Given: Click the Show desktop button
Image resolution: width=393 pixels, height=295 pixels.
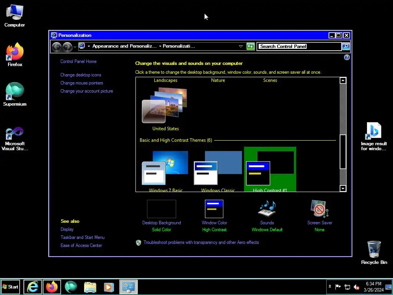Looking at the screenshot, I should pyautogui.click(x=388, y=287).
